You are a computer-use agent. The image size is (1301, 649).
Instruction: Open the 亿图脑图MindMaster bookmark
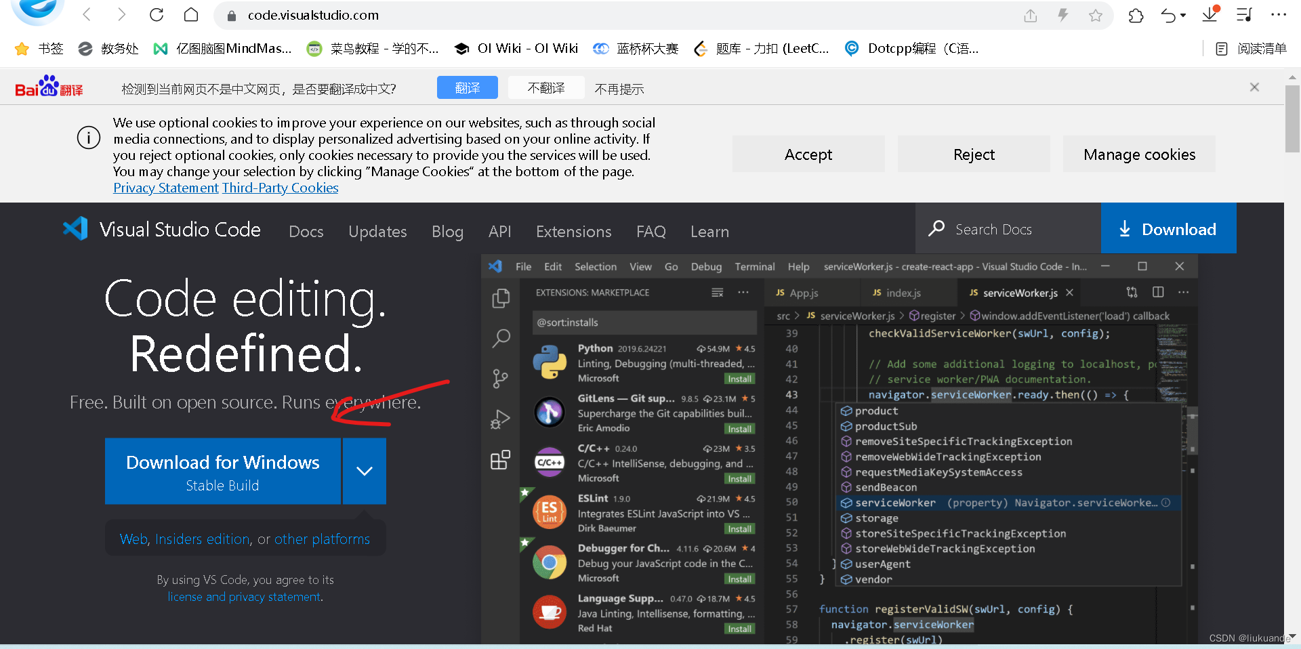point(222,49)
